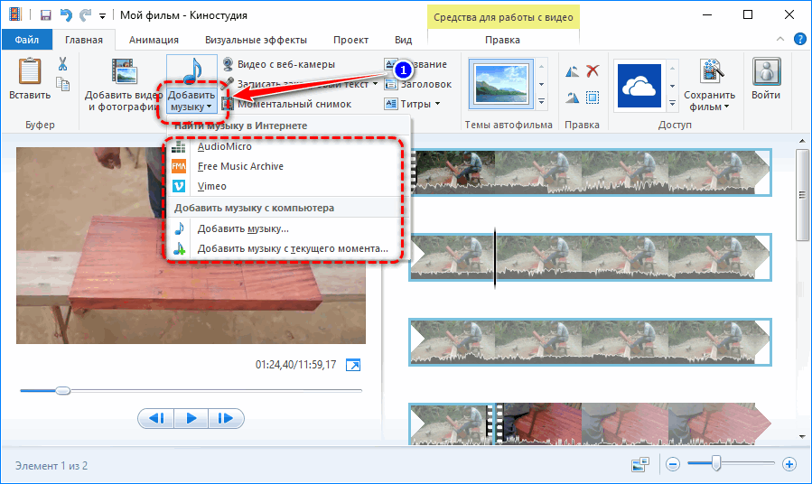Switch to the Вид tab

click(x=403, y=40)
